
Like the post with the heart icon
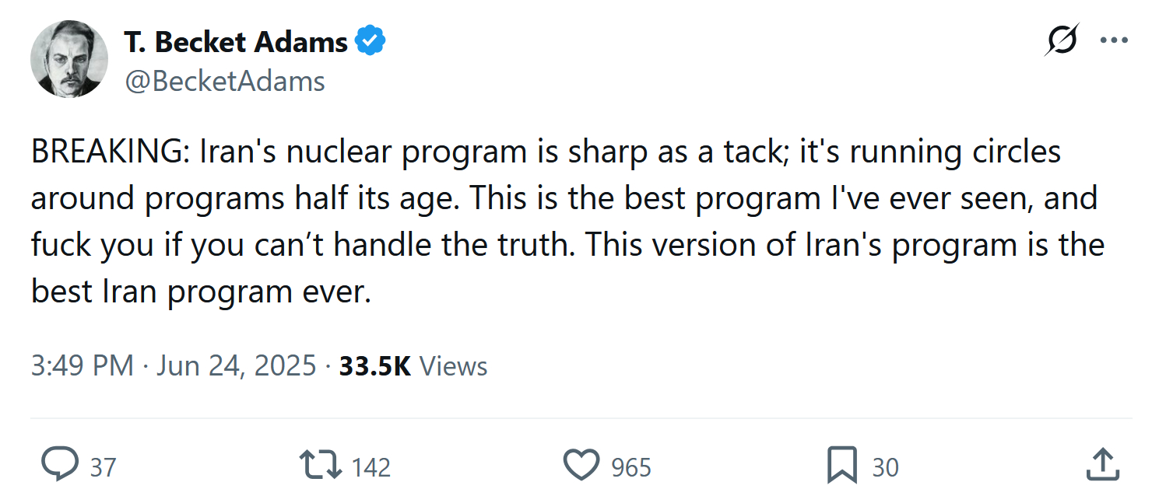pyautogui.click(x=581, y=465)
